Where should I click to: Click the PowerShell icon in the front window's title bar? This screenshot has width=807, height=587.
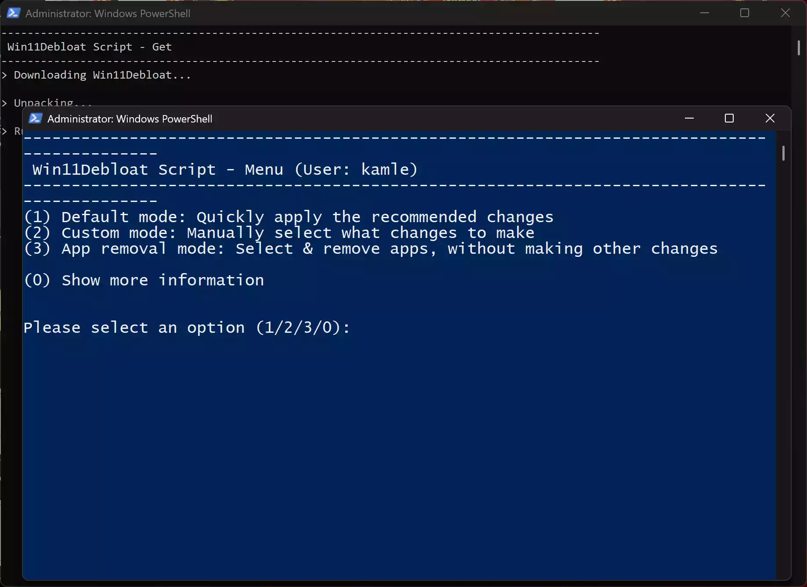click(35, 118)
